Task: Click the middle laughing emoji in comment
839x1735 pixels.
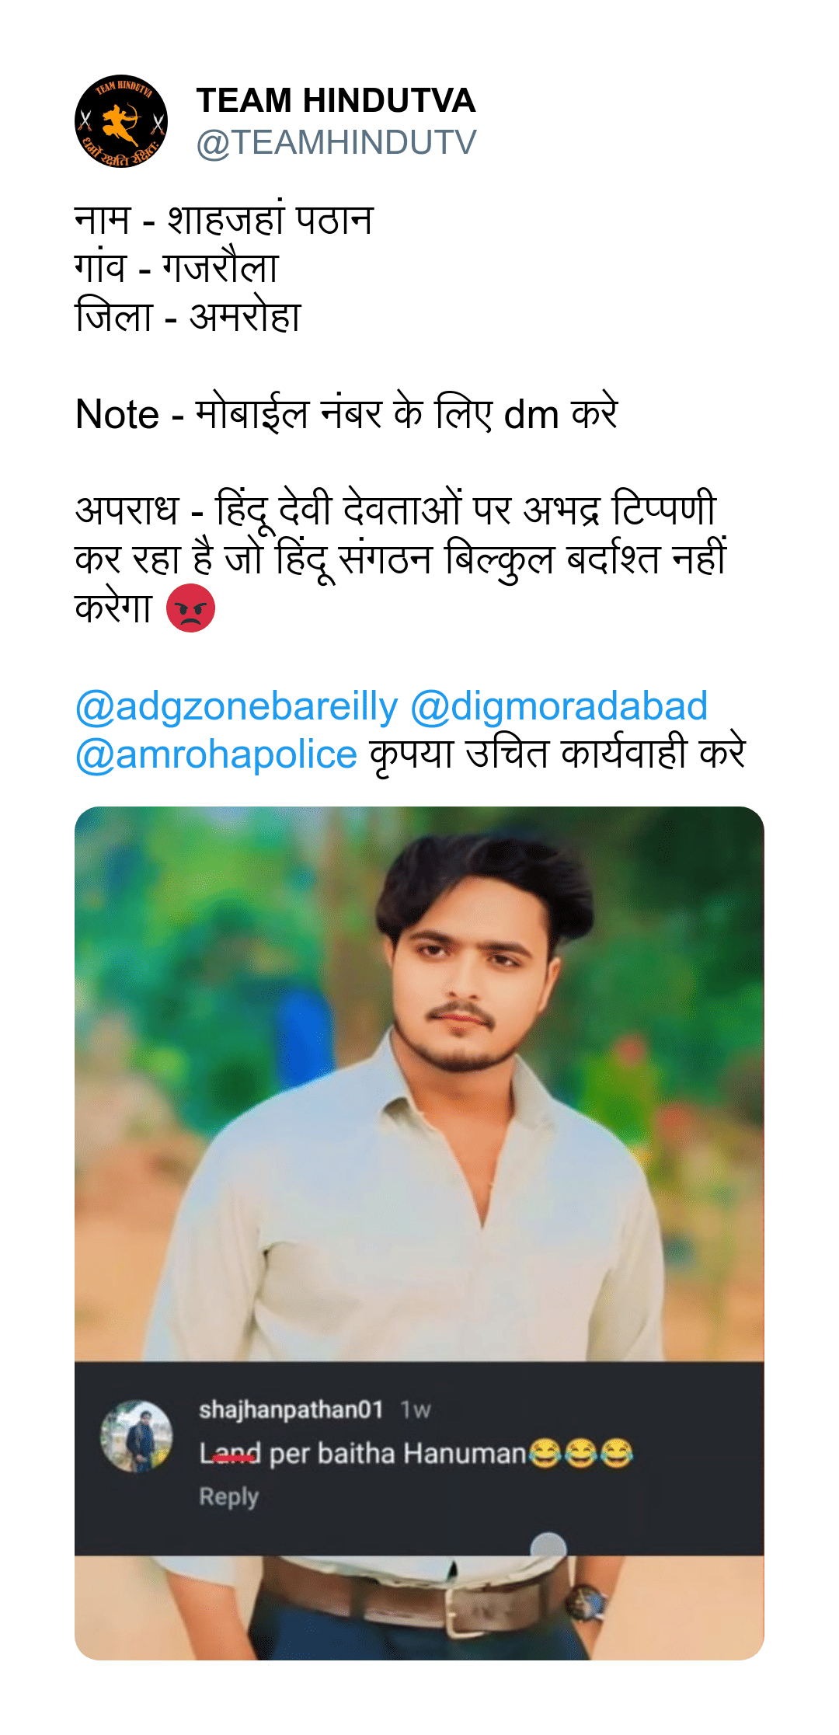Action: point(581,1453)
